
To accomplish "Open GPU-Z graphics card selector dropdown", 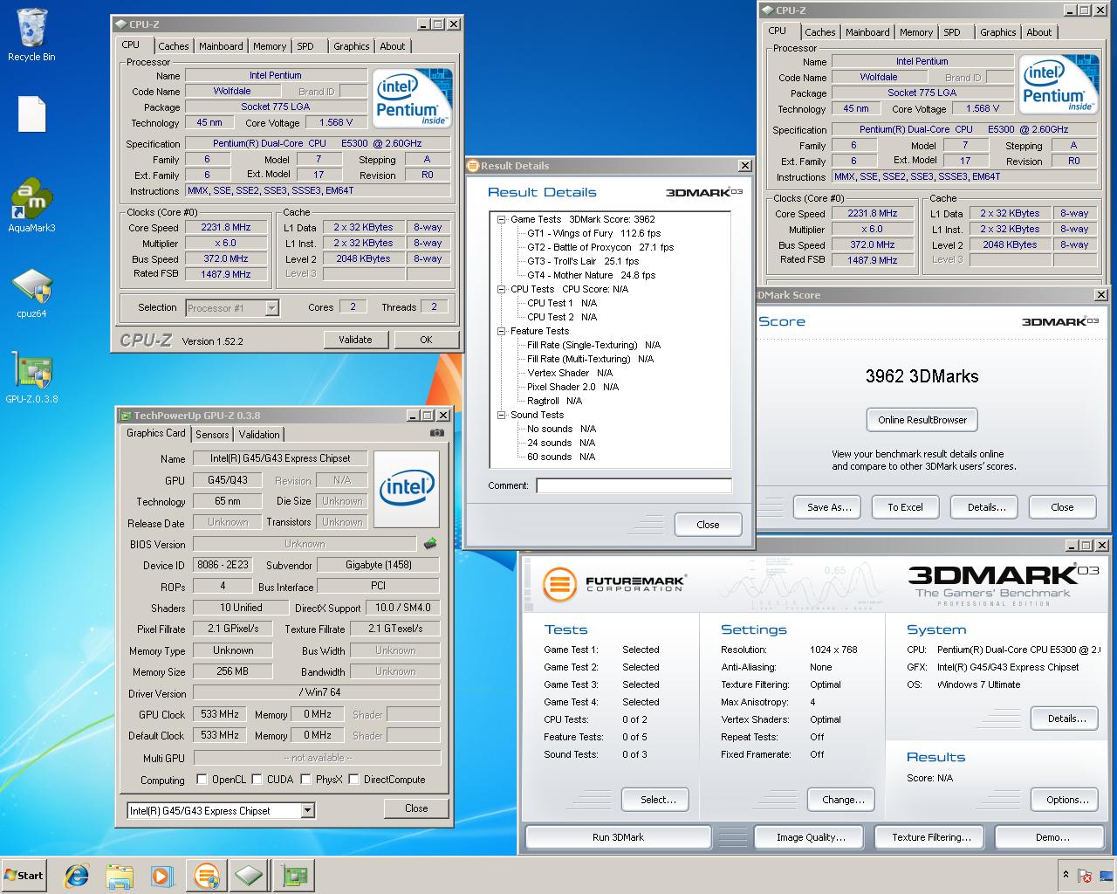I will pos(307,811).
